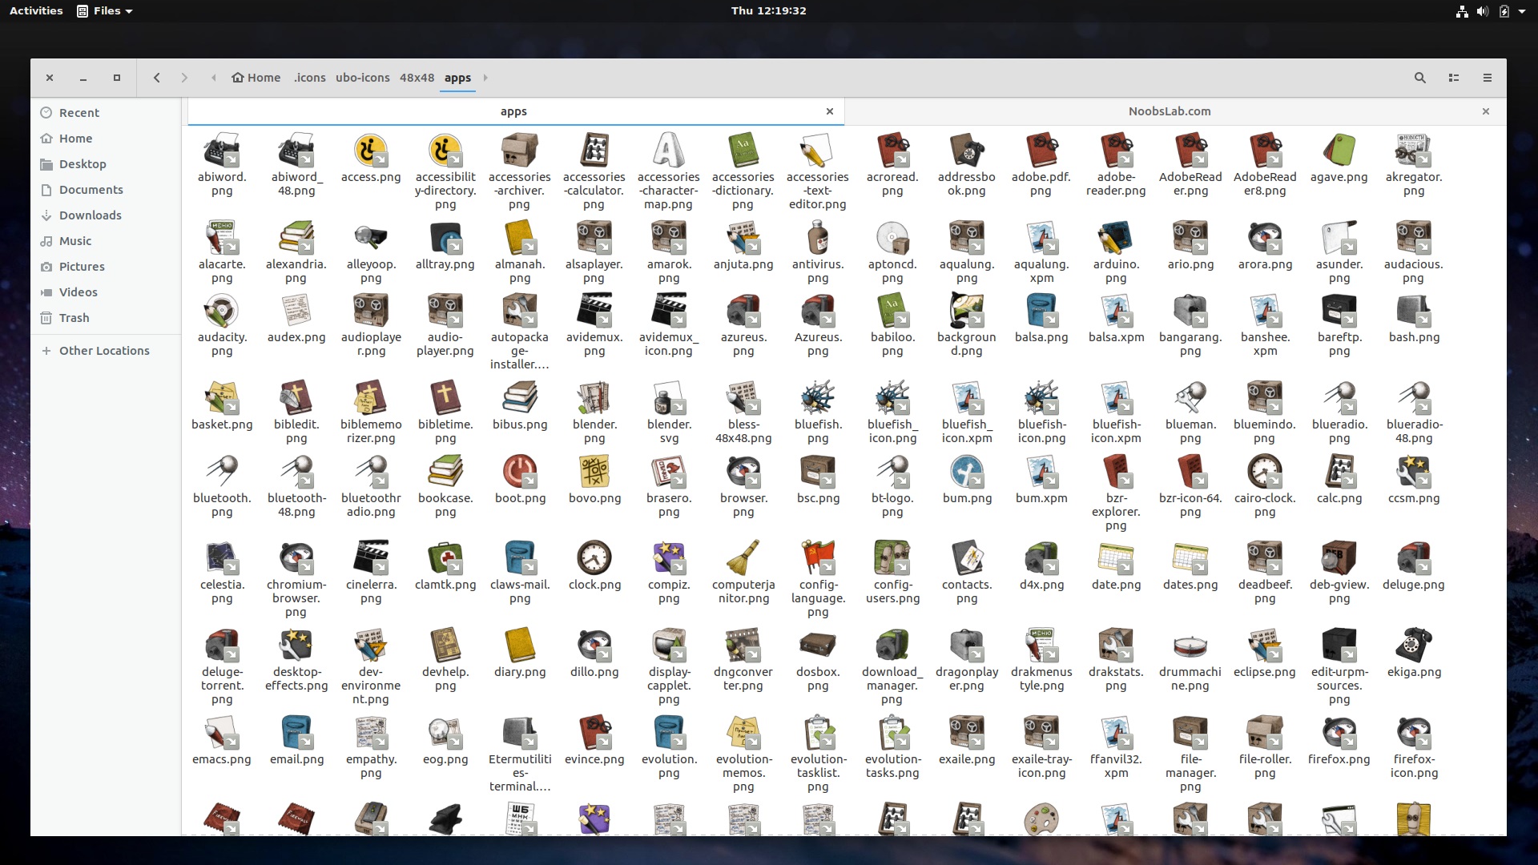Click the Activities button in the top bar
The height and width of the screenshot is (865, 1538).
(x=36, y=10)
